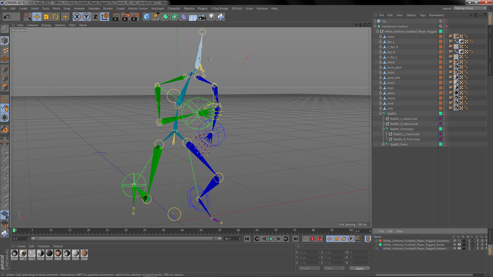Expand the Bip001_Pelvis tree node

tap(383, 144)
